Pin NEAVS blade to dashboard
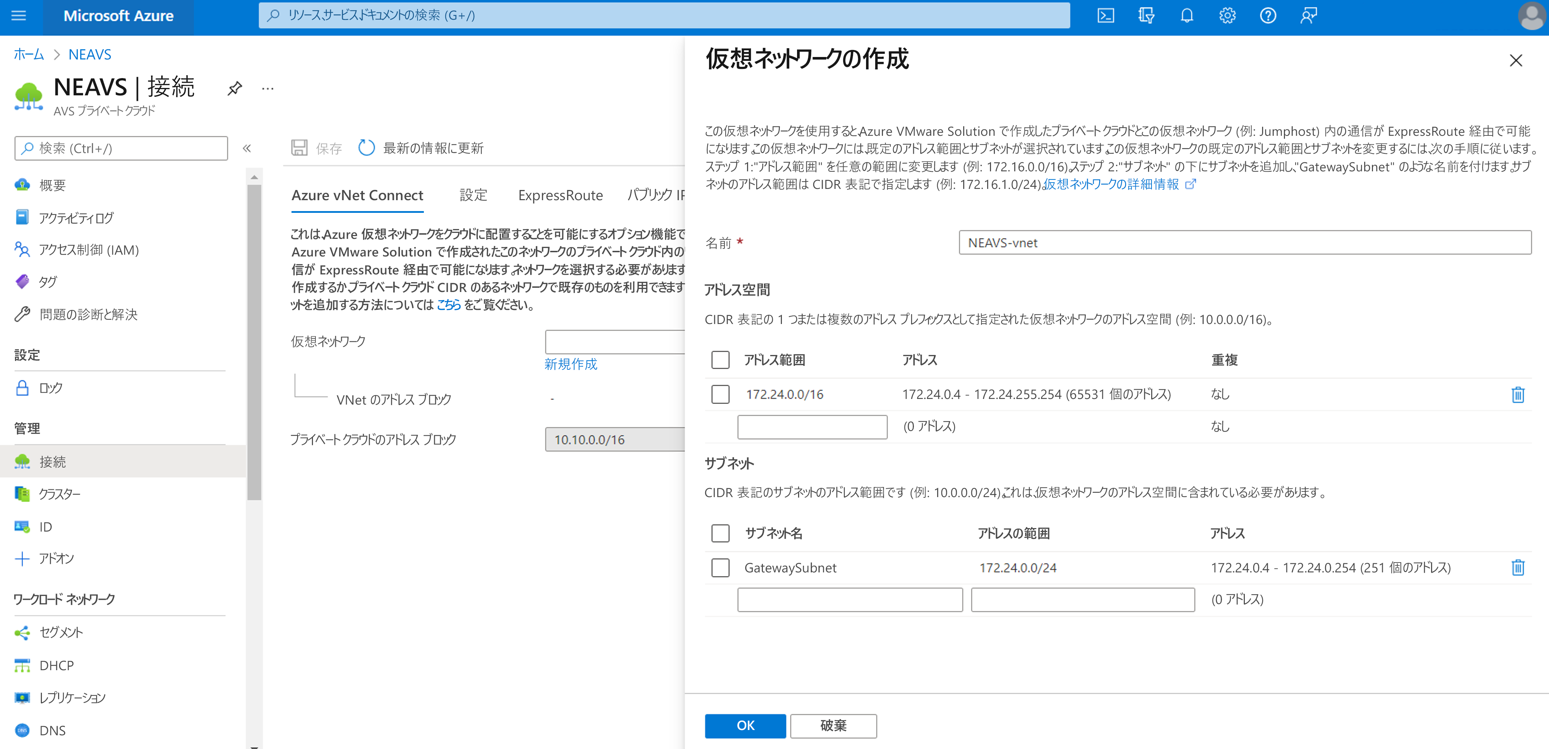Screen dimensions: 1549x749 pos(234,88)
